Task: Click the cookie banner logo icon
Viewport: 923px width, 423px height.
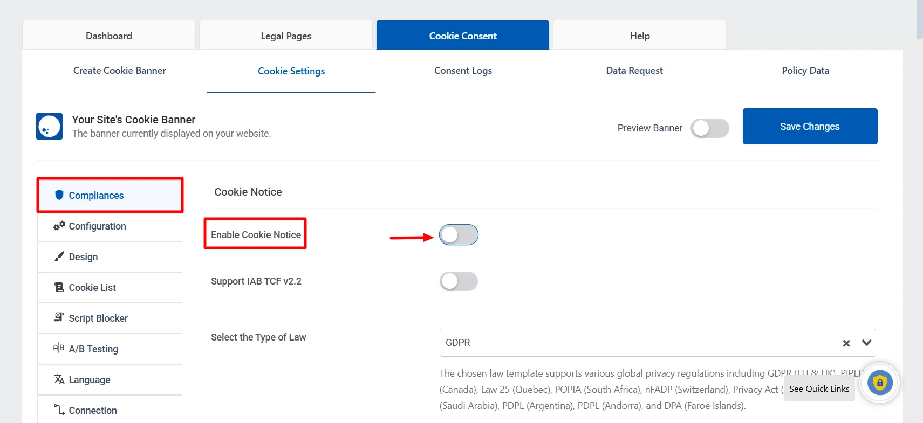Action: click(x=49, y=126)
